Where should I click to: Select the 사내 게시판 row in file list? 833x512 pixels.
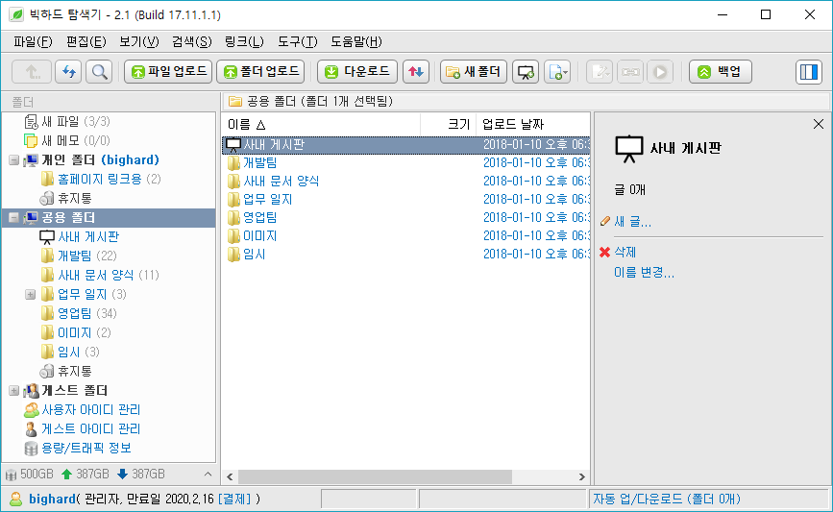point(405,144)
